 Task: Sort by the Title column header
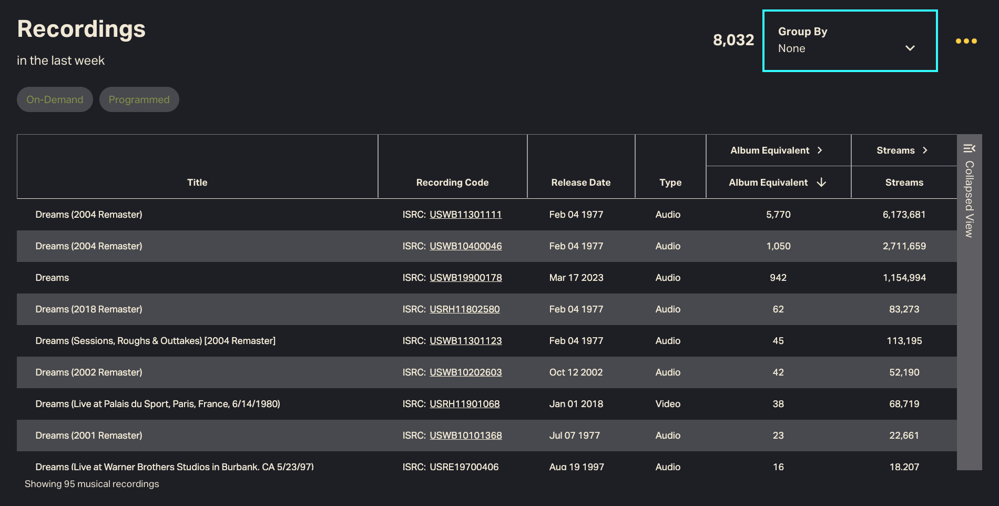click(x=197, y=183)
